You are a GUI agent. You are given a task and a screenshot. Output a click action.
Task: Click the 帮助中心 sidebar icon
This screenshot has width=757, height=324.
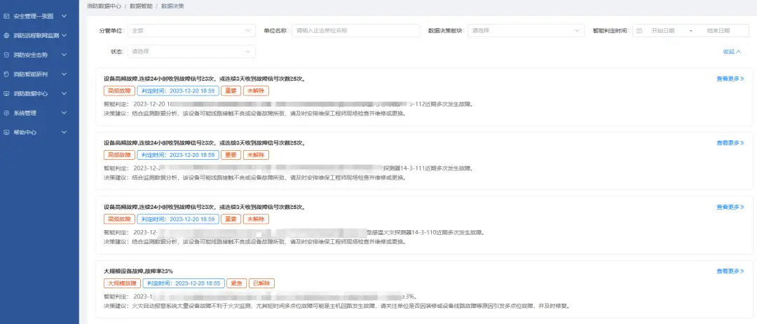click(x=6, y=132)
